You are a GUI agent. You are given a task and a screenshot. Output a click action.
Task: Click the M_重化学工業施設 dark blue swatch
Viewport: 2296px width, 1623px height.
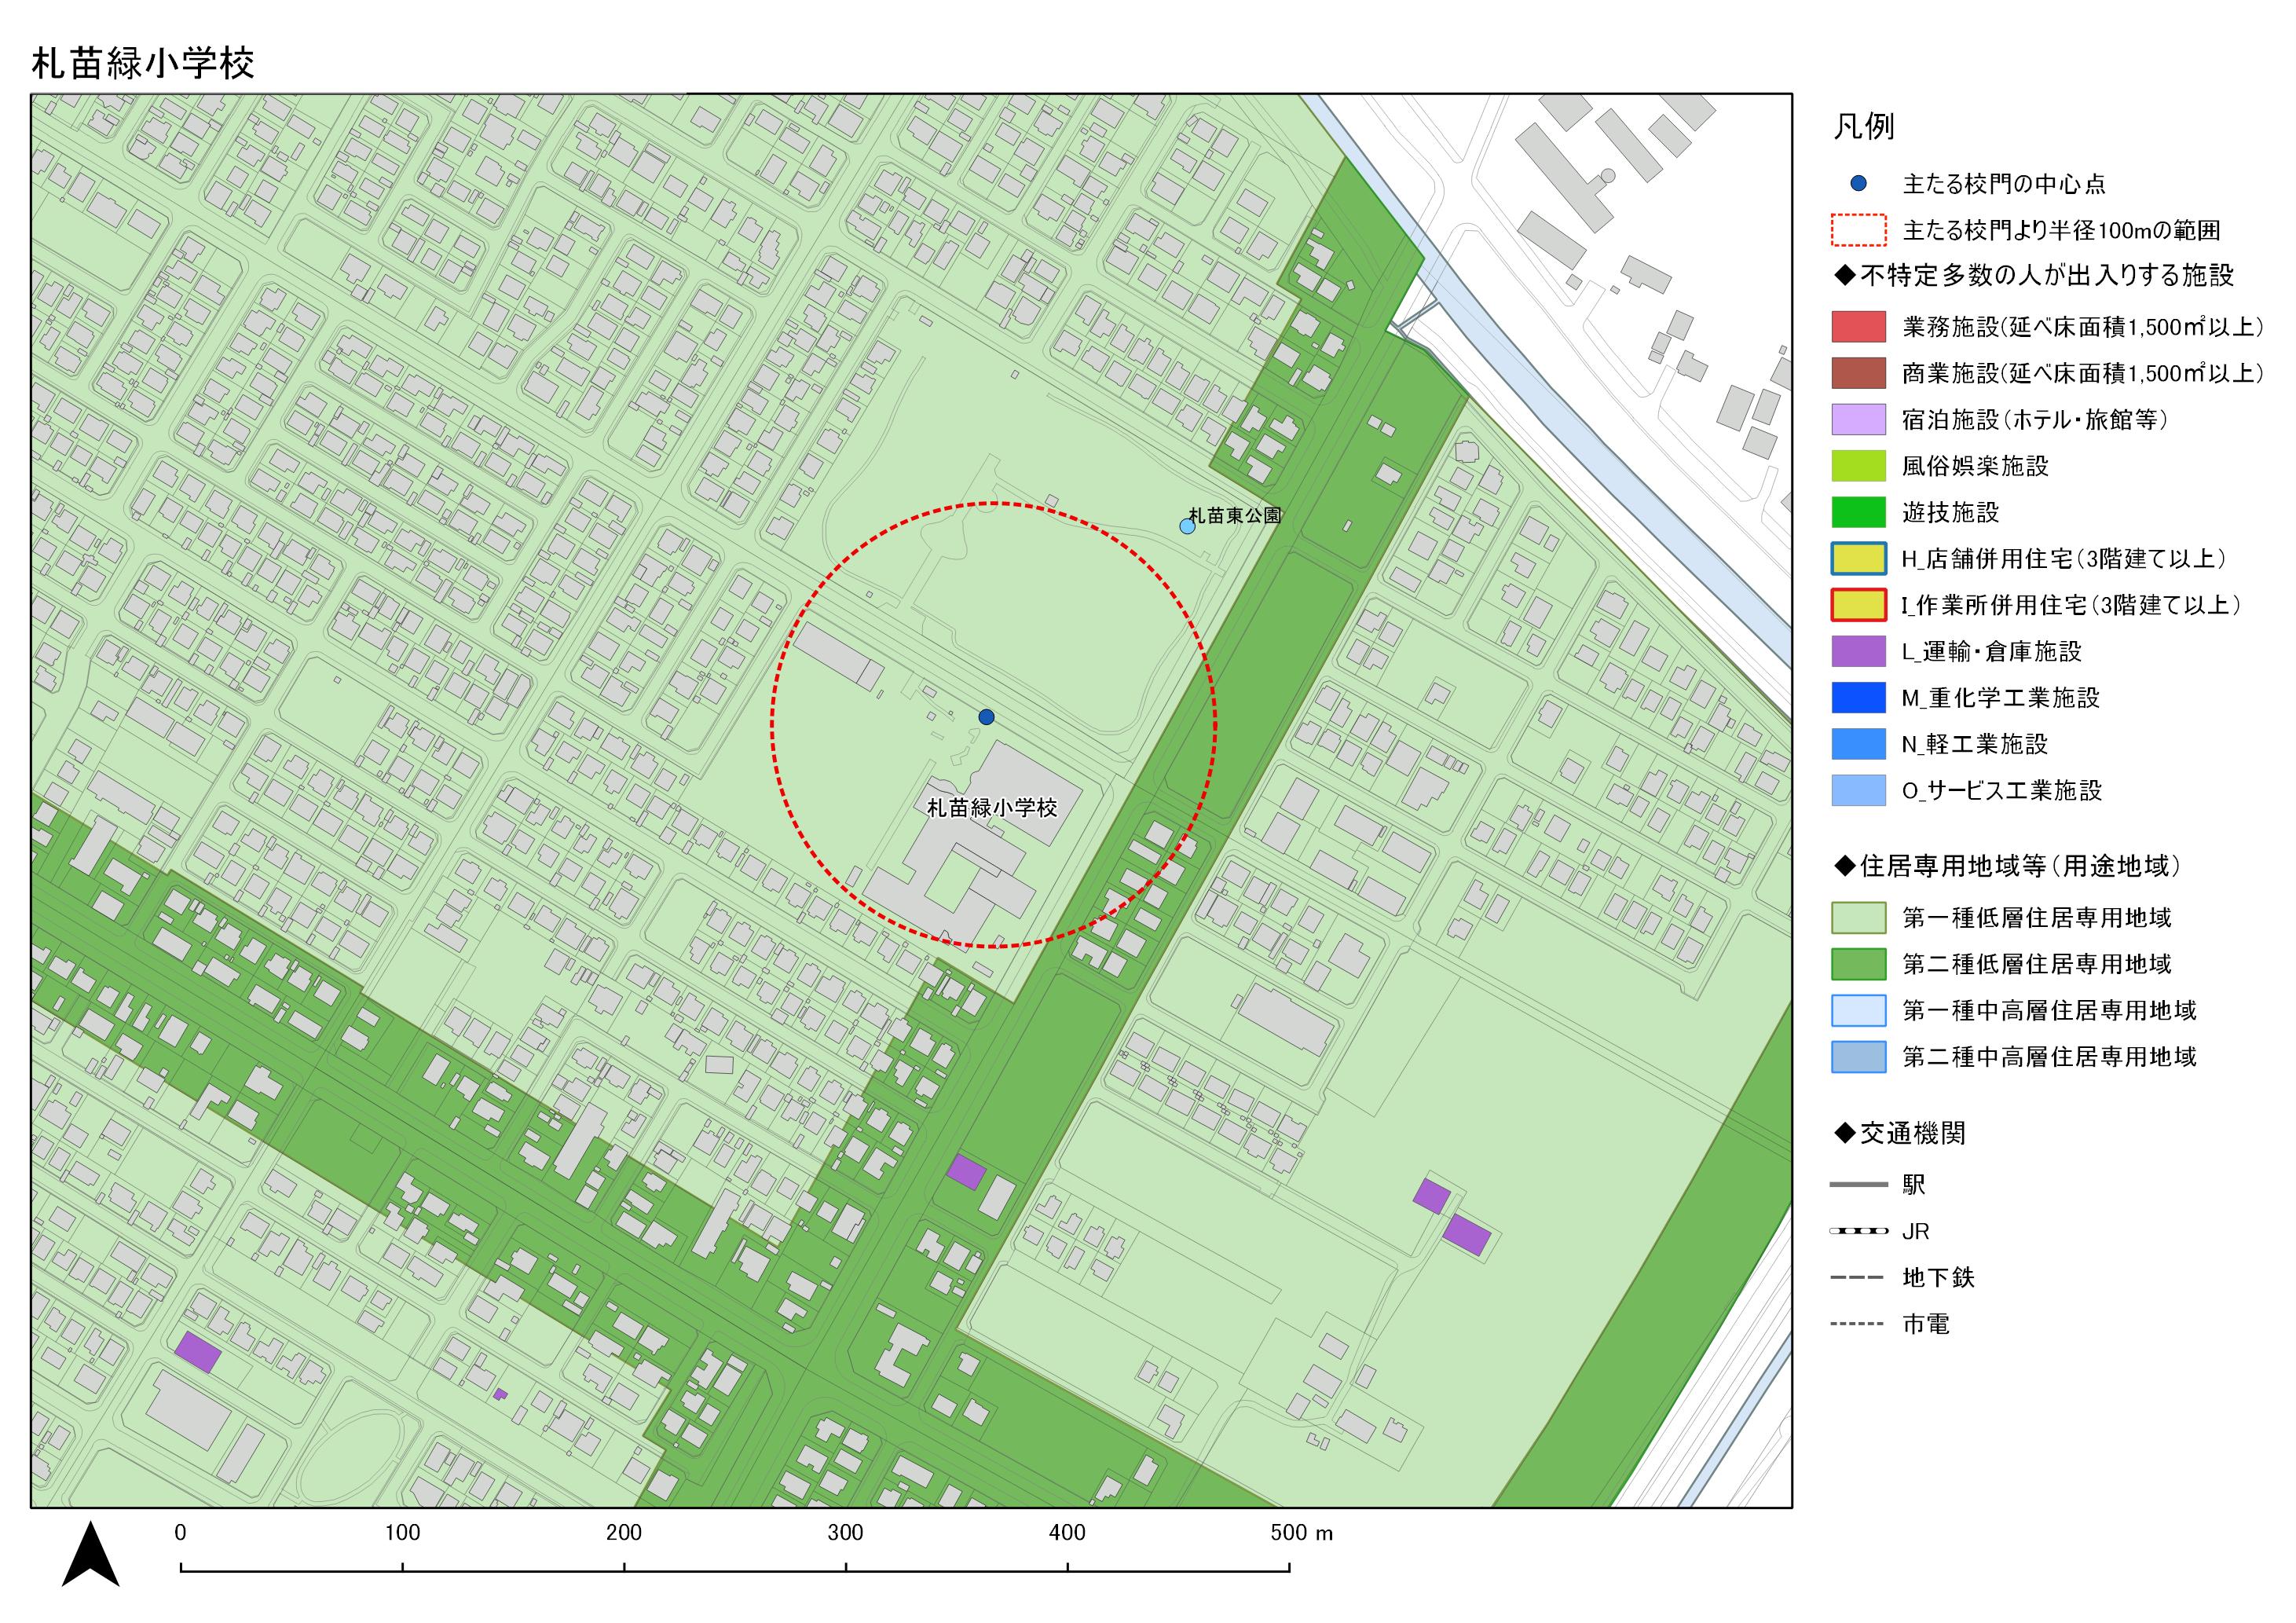pos(1858,698)
